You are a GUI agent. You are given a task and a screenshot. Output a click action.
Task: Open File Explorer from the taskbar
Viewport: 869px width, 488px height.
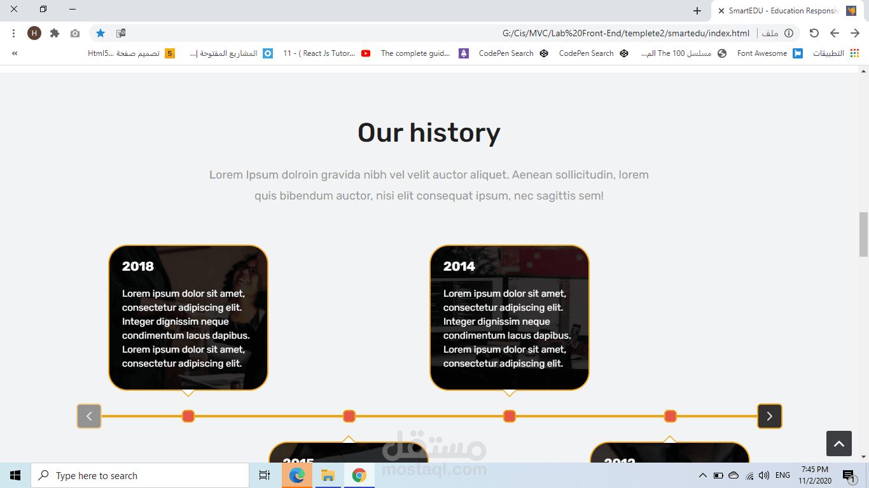tap(328, 475)
